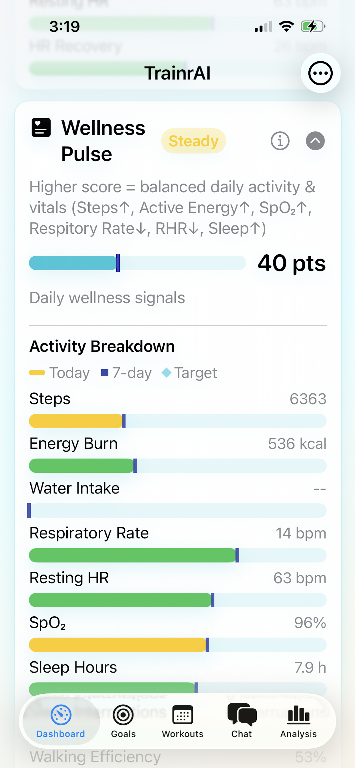Tap the 40 pts wellness score bar
The width and height of the screenshot is (355, 768).
(x=137, y=263)
